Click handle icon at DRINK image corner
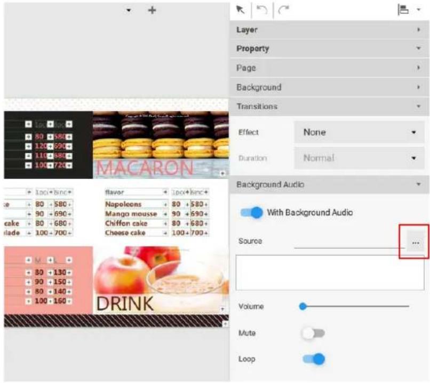This screenshot has width=430, height=383. [222, 309]
